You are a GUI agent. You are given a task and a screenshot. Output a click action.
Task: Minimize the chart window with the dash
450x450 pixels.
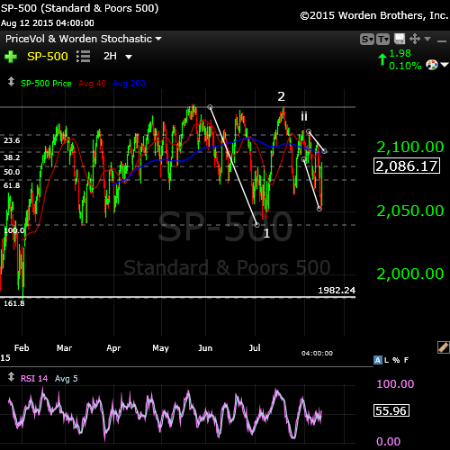click(442, 41)
